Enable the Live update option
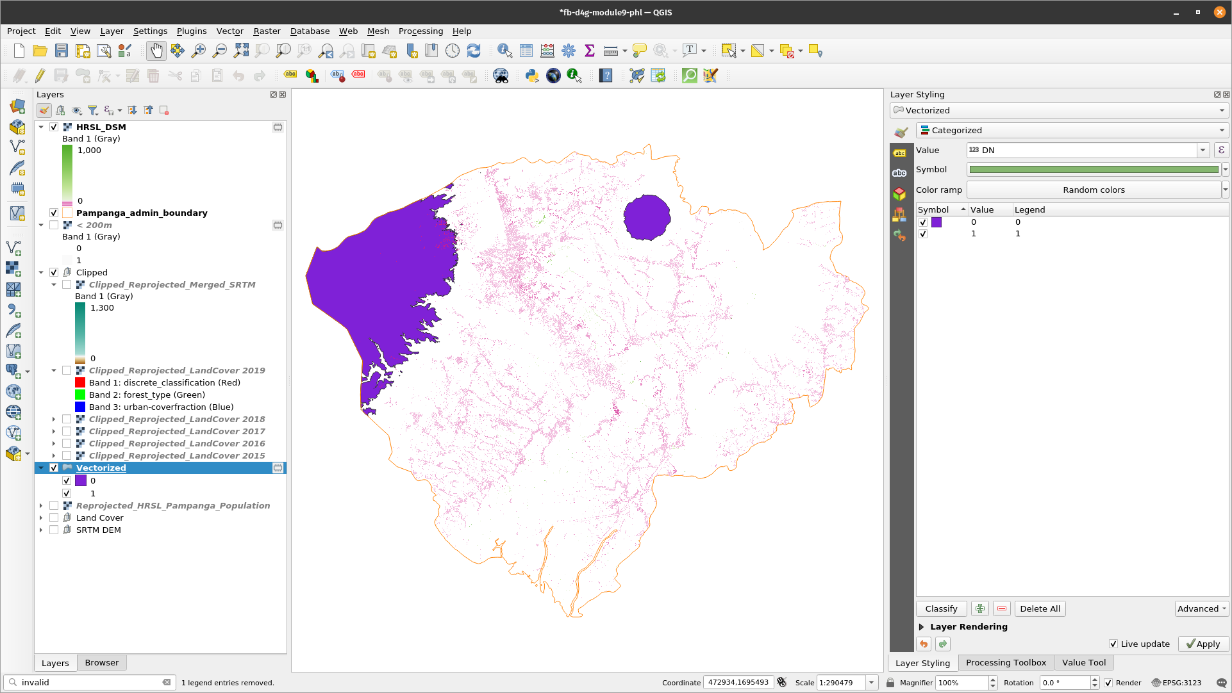Image resolution: width=1232 pixels, height=693 pixels. [x=1113, y=644]
